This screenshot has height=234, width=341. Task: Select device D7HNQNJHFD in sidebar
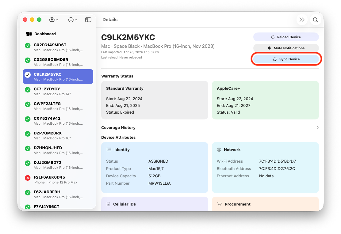[58, 150]
